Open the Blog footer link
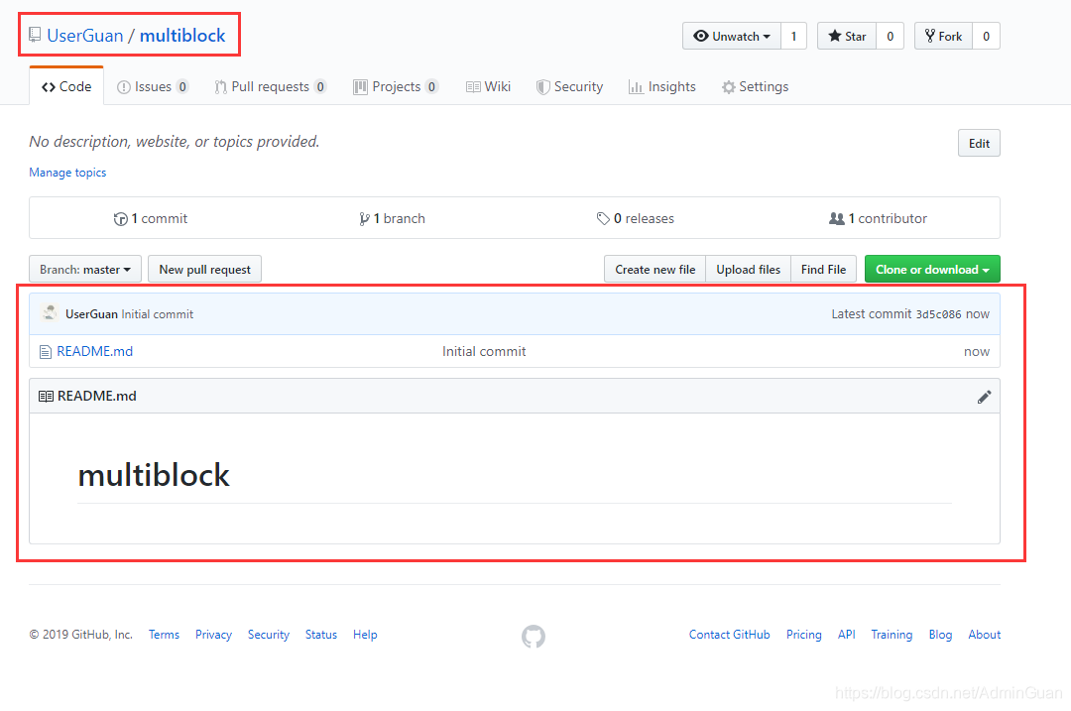This screenshot has width=1071, height=711. 940,635
